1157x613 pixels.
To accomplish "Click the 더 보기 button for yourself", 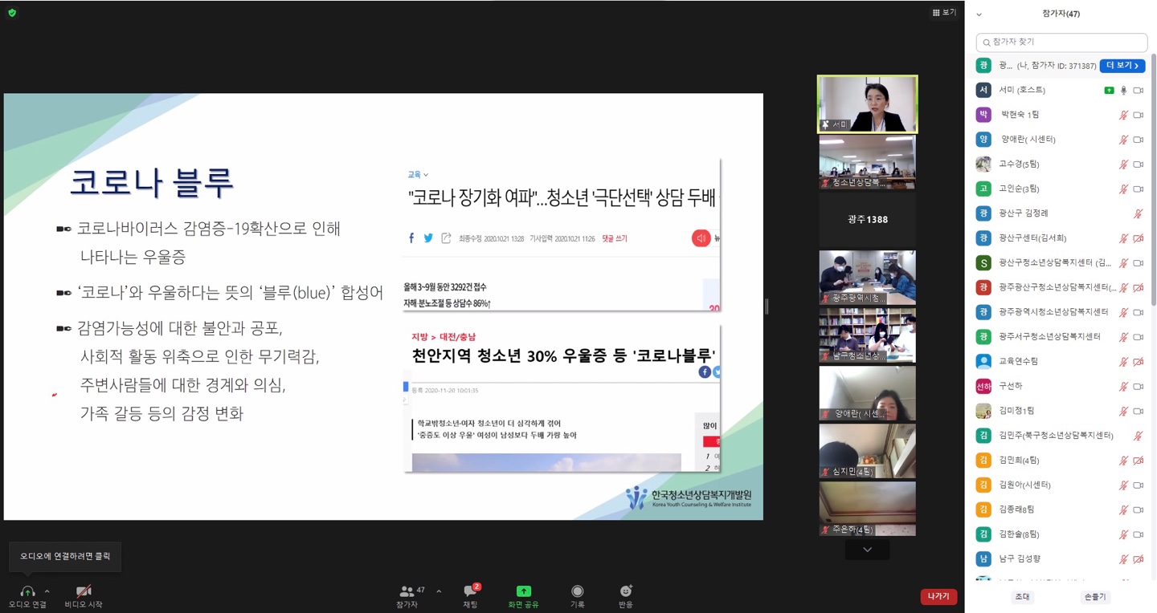I will pyautogui.click(x=1122, y=66).
